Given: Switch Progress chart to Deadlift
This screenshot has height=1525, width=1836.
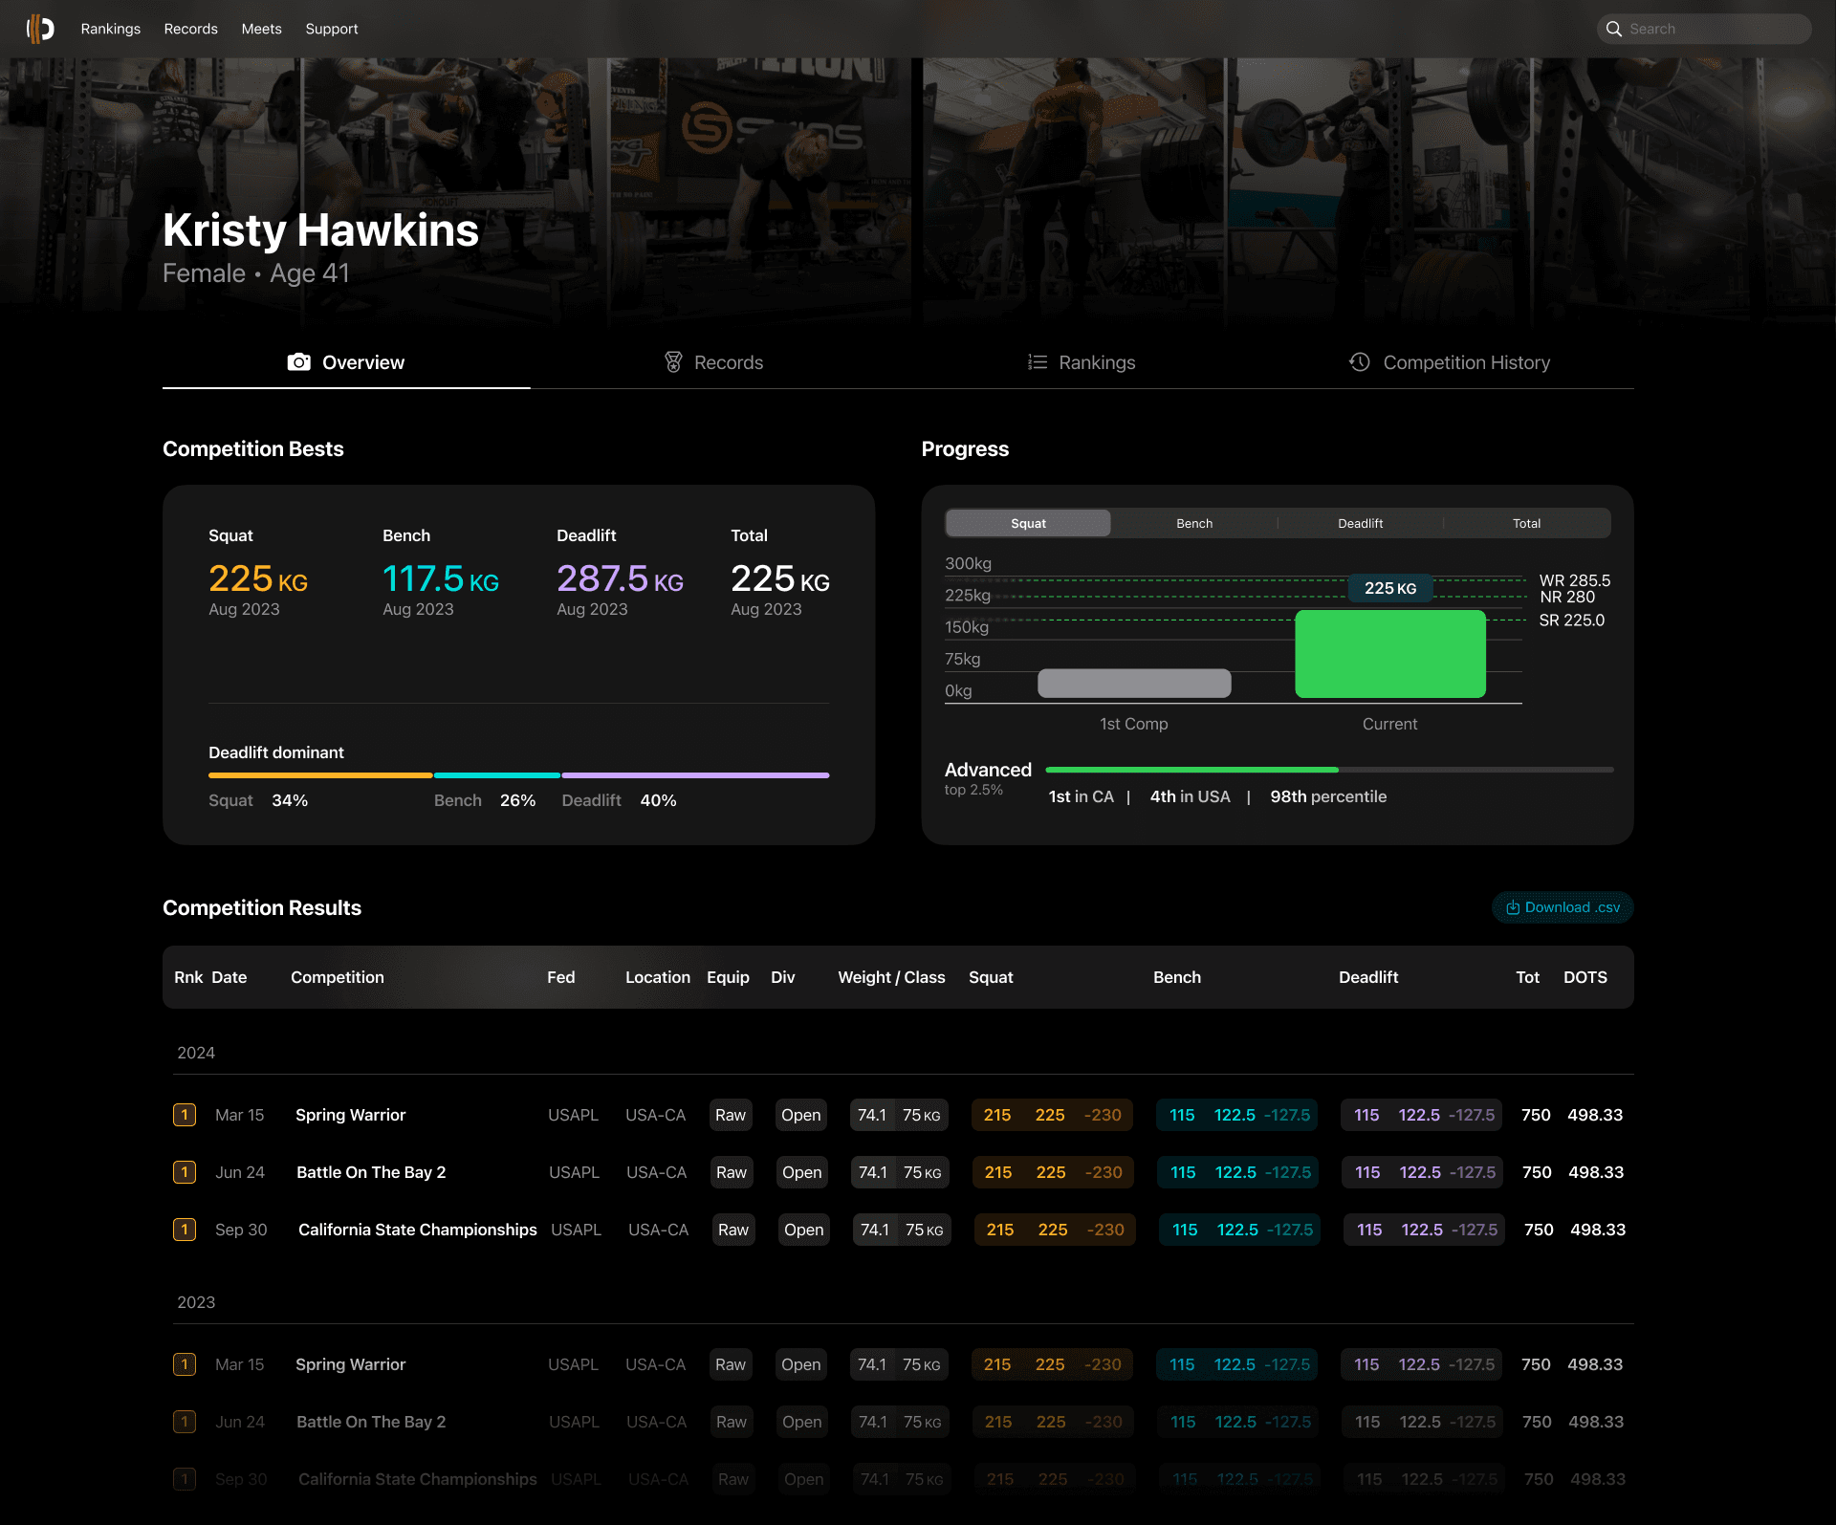Looking at the screenshot, I should coord(1360,523).
